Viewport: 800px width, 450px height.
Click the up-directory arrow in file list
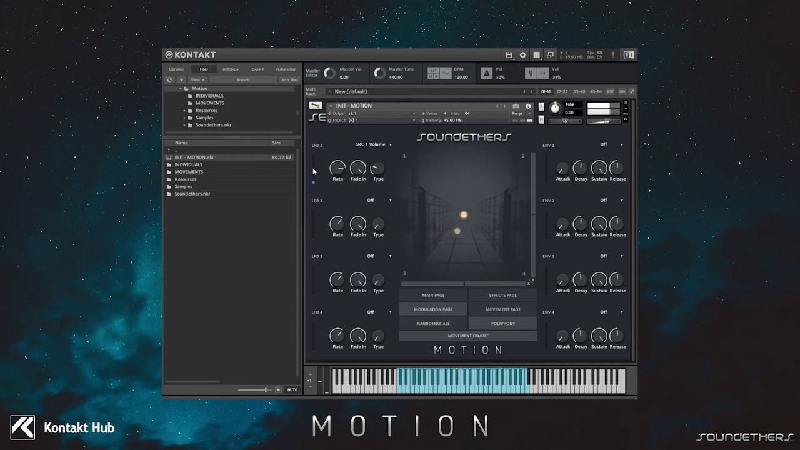click(x=169, y=151)
